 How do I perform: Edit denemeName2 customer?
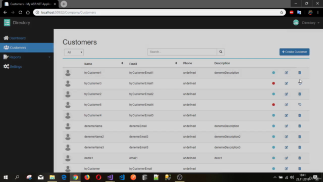(286, 136)
